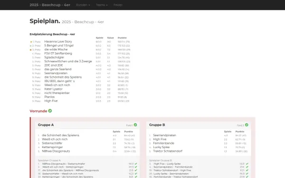
Task: Click match row 'Lucky Spike – Seenlandpiraten'
Action: [199, 174]
